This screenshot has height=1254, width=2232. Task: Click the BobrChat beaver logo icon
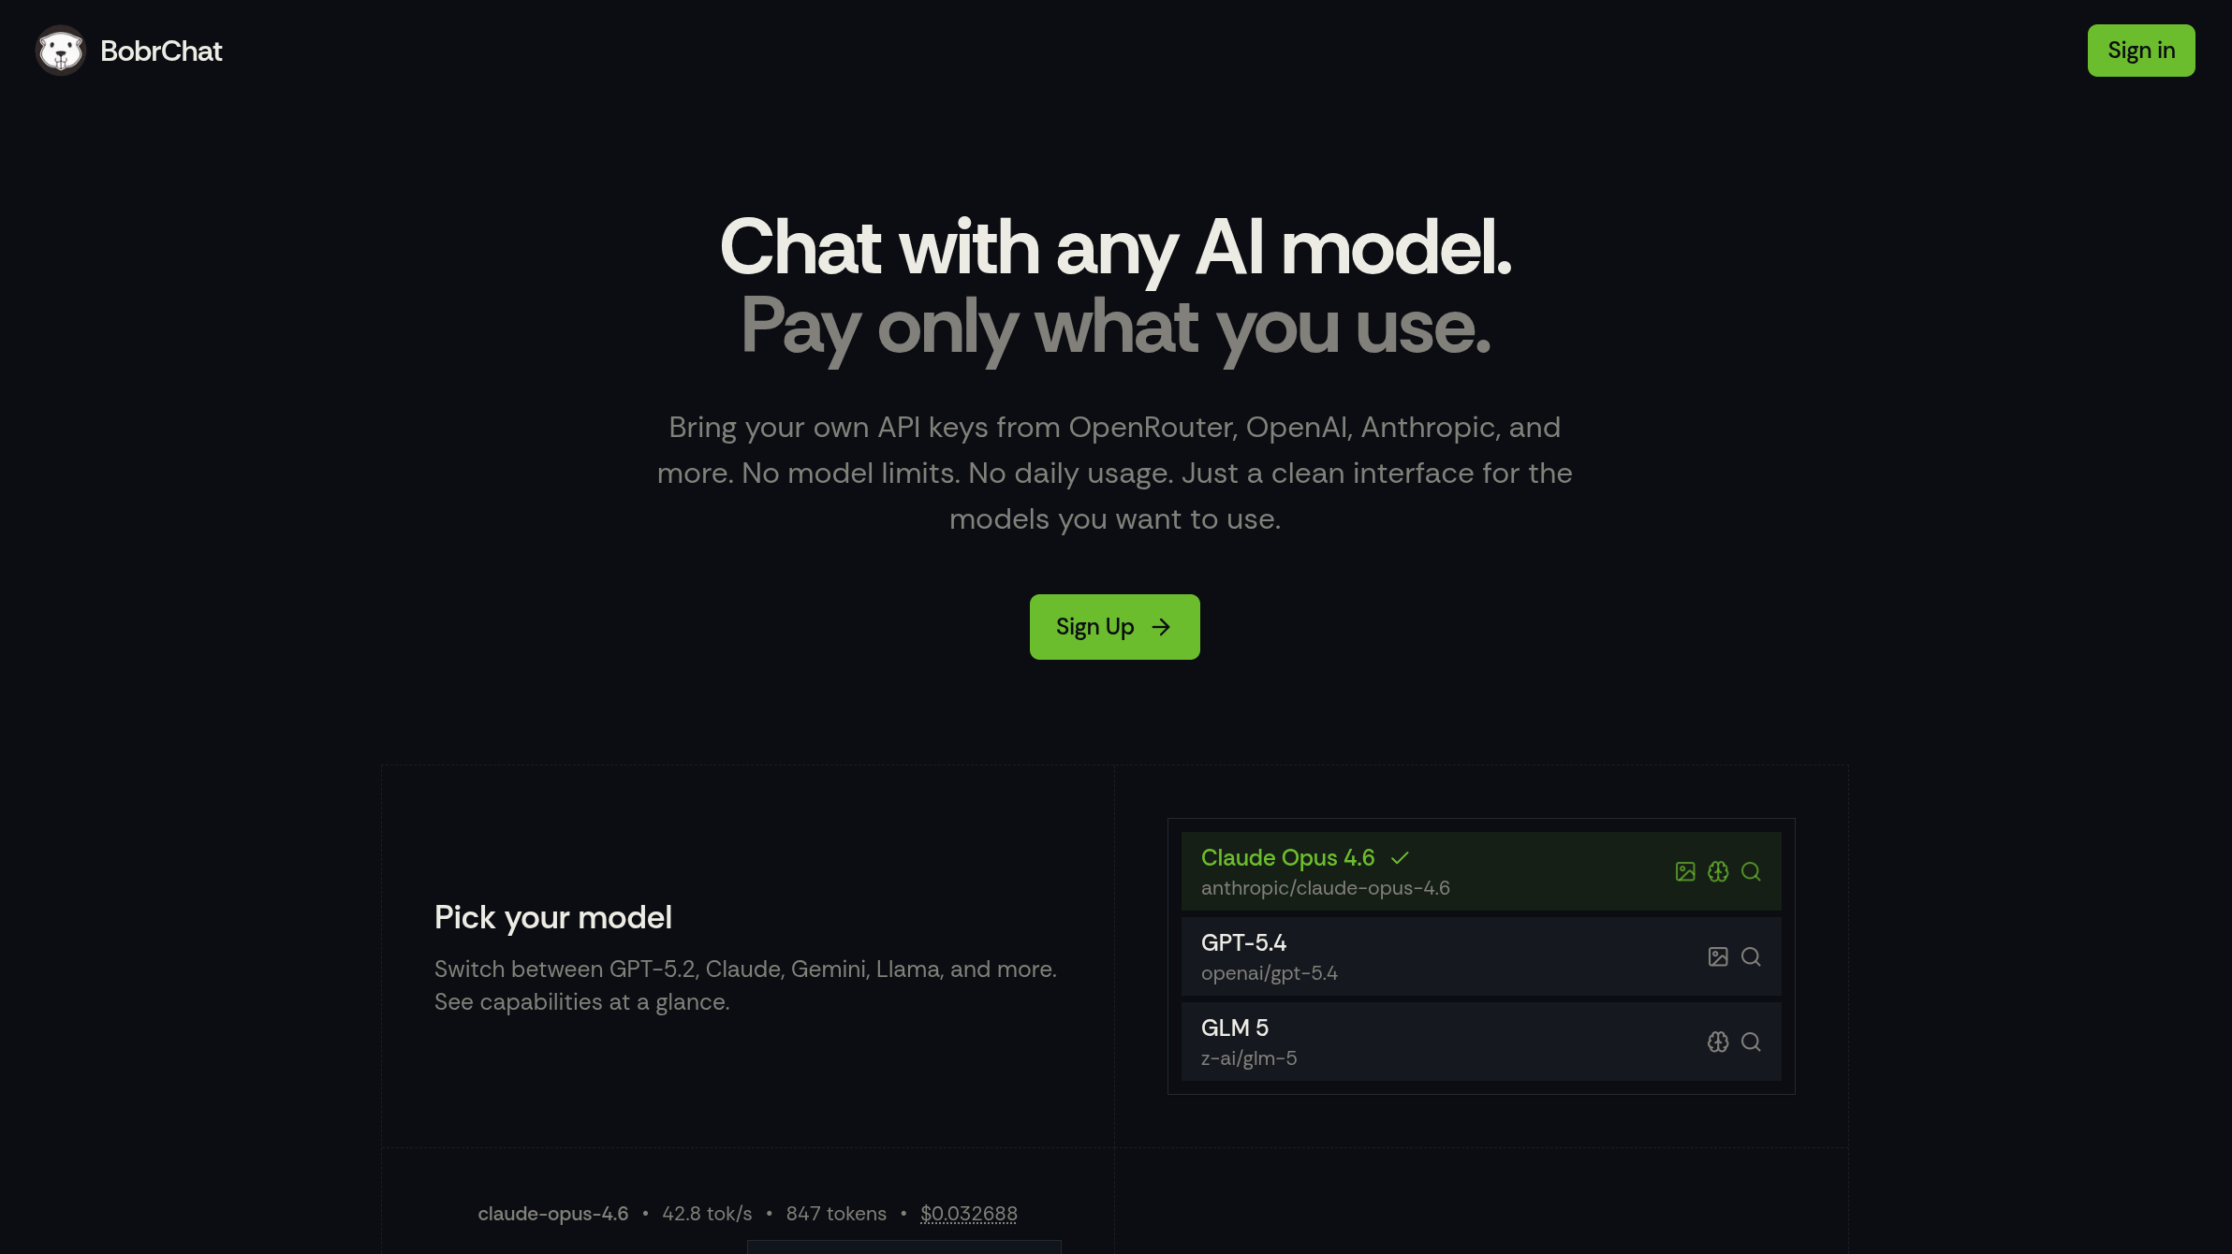(61, 51)
